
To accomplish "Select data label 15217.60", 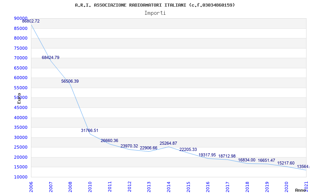I will click(286, 163).
